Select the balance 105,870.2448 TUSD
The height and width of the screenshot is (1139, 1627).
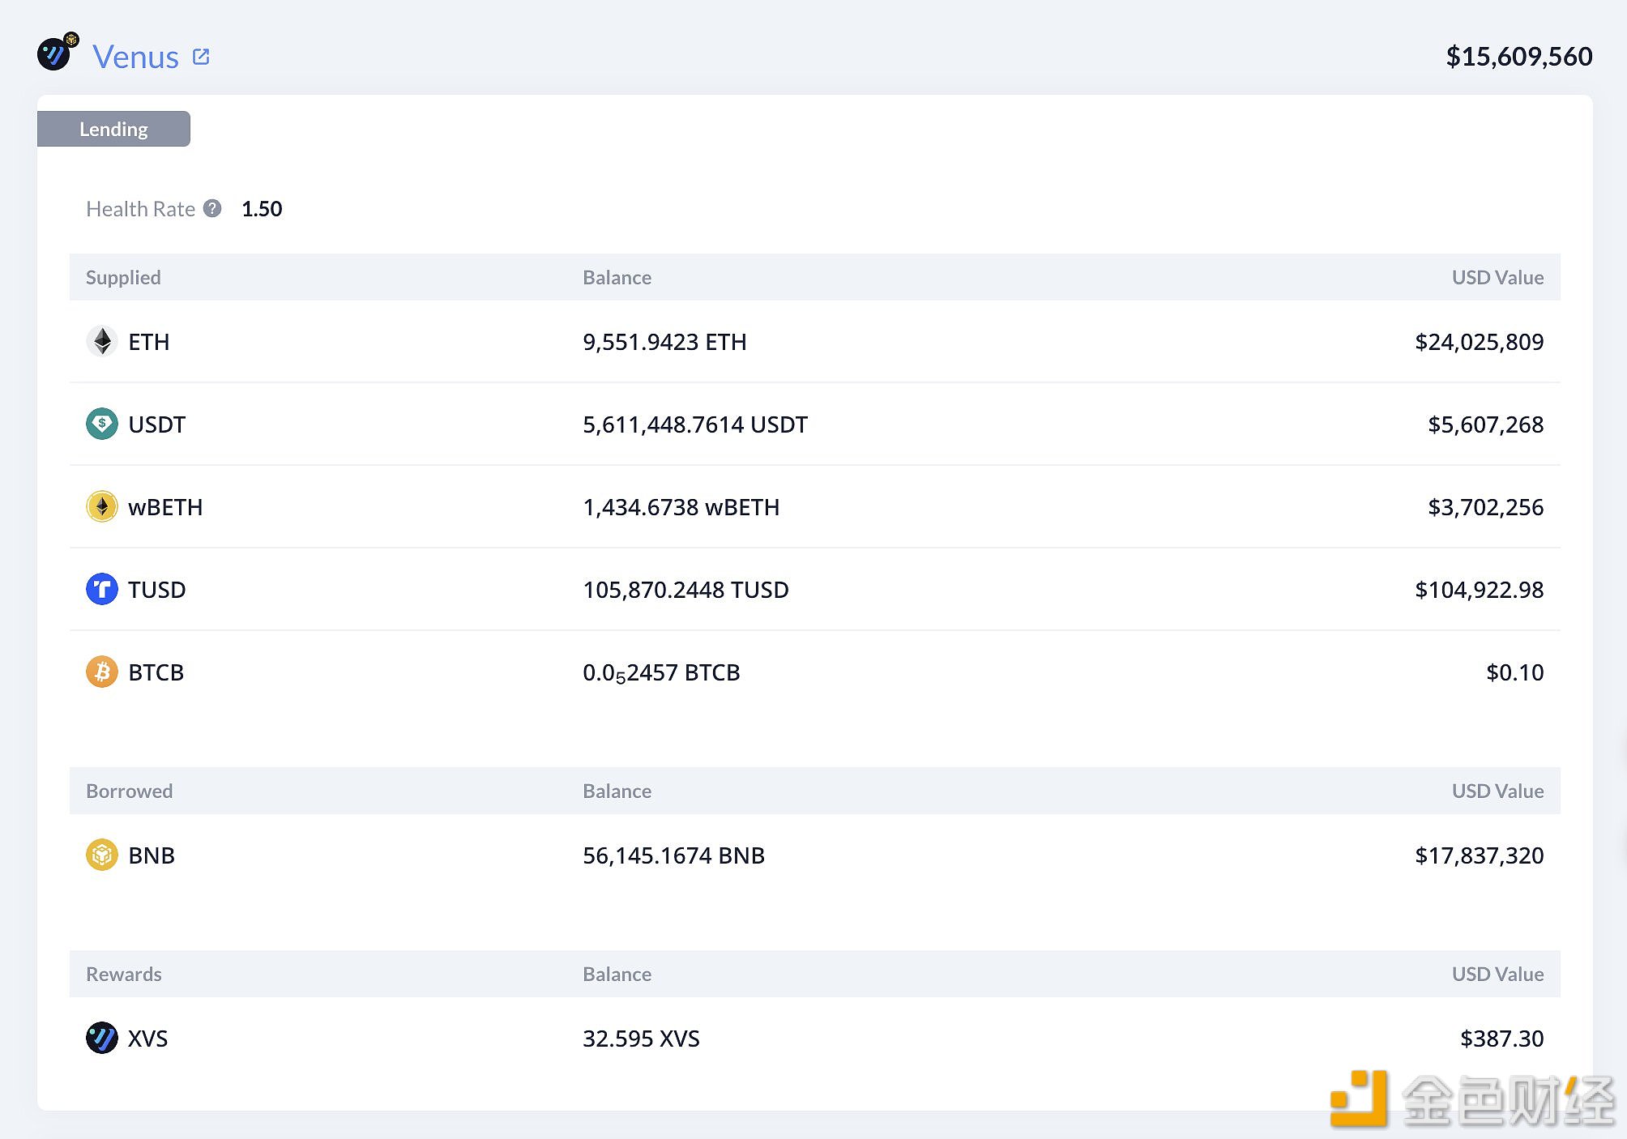(x=685, y=590)
